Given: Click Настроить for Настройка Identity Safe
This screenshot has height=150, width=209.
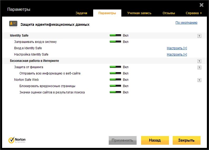Looking at the screenshot, I should (x=177, y=54).
